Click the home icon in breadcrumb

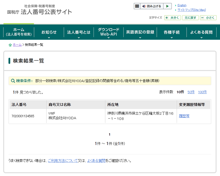pyautogui.click(x=10, y=45)
